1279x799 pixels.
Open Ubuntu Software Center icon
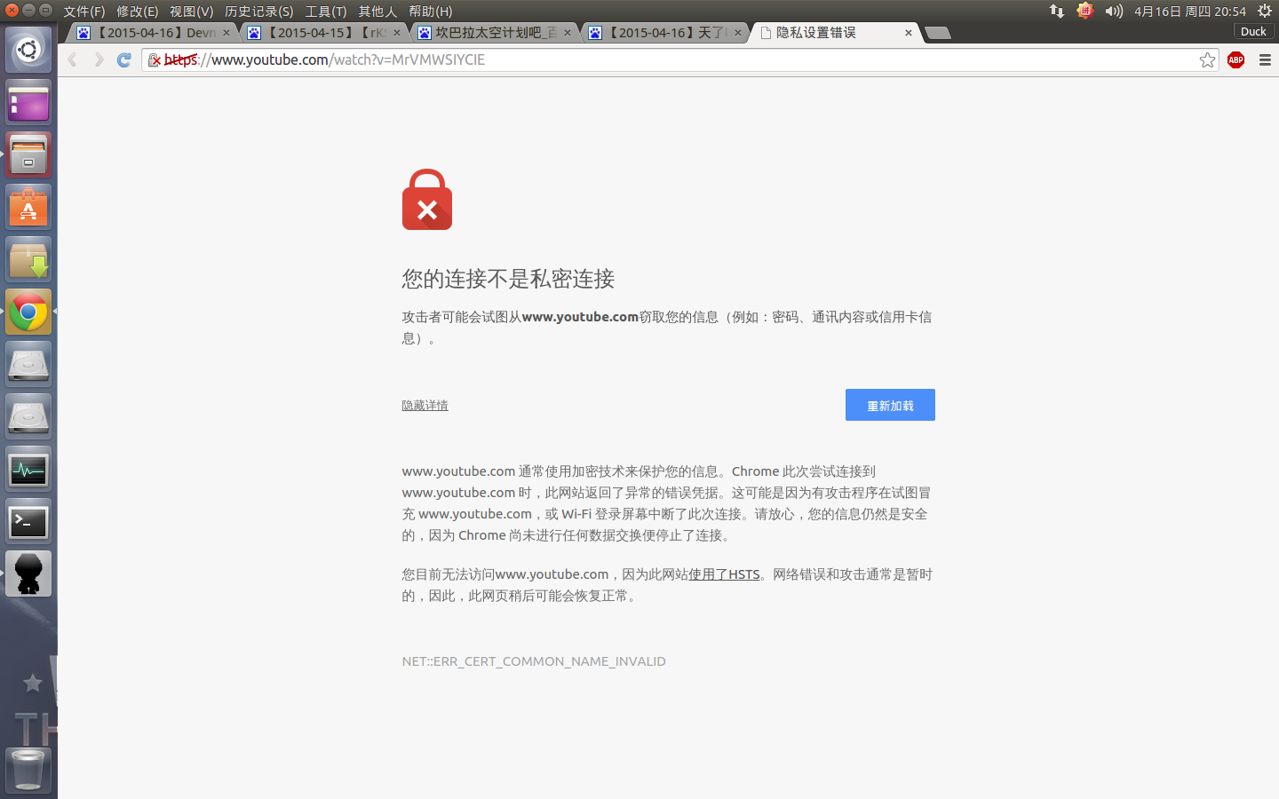coord(28,208)
